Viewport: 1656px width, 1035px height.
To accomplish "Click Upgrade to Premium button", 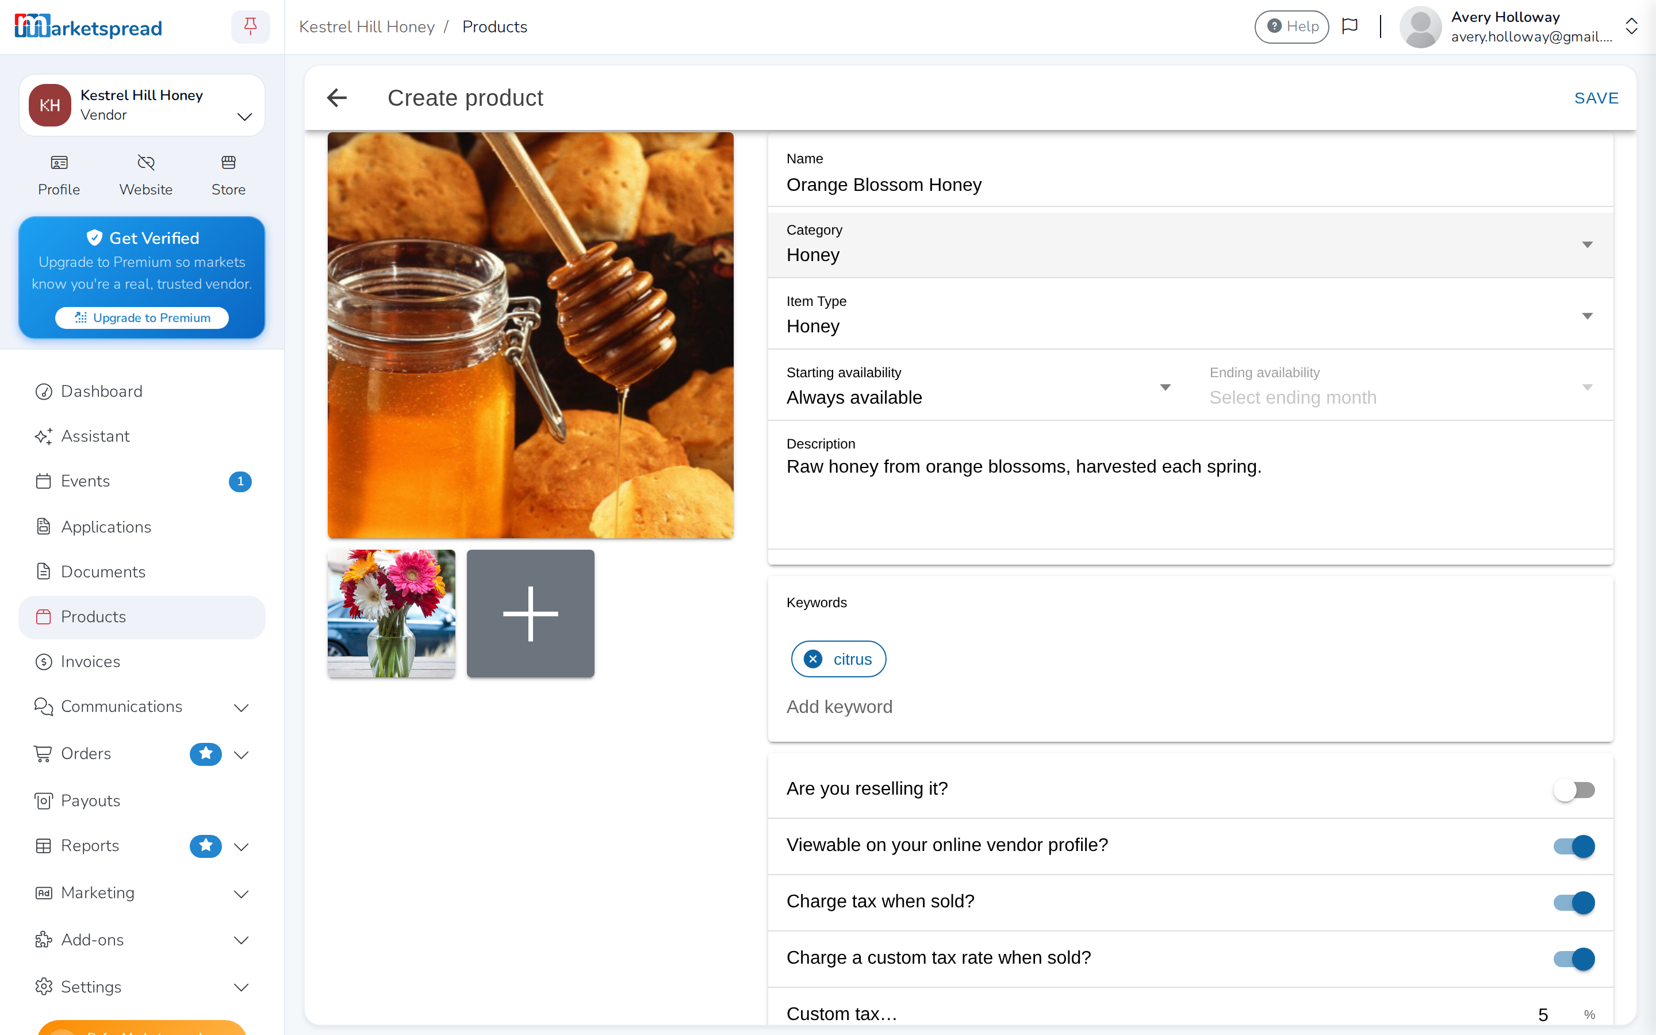I will [141, 317].
